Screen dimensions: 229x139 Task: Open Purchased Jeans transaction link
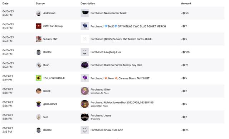[x=101, y=115]
